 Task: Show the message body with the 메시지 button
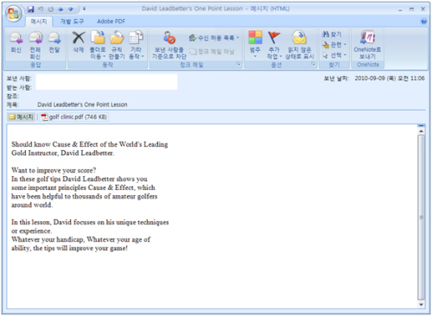point(22,117)
